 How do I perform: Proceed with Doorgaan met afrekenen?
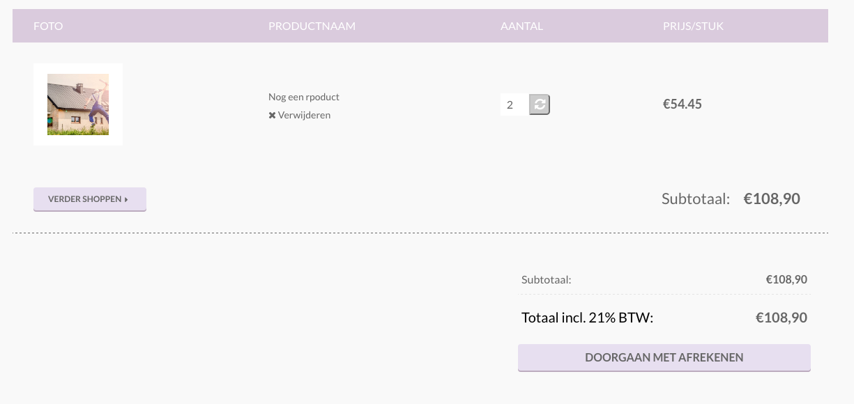click(664, 357)
